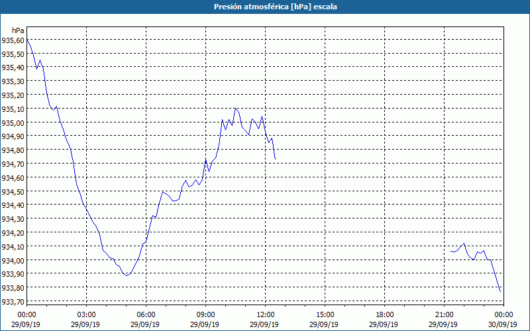The width and height of the screenshot is (530, 331).
Task: Select the 934,60 axis tick label
Action: tap(13, 177)
